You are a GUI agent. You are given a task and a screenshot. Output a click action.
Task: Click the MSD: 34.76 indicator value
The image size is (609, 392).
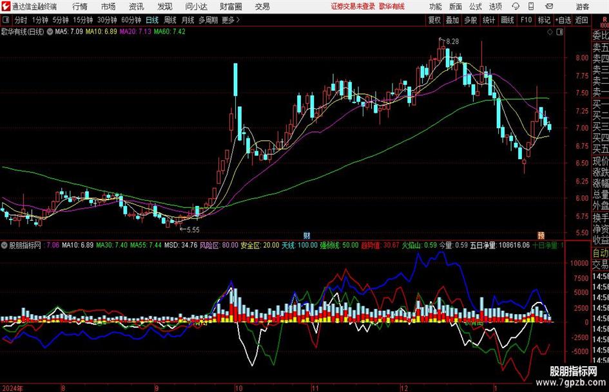(181, 245)
